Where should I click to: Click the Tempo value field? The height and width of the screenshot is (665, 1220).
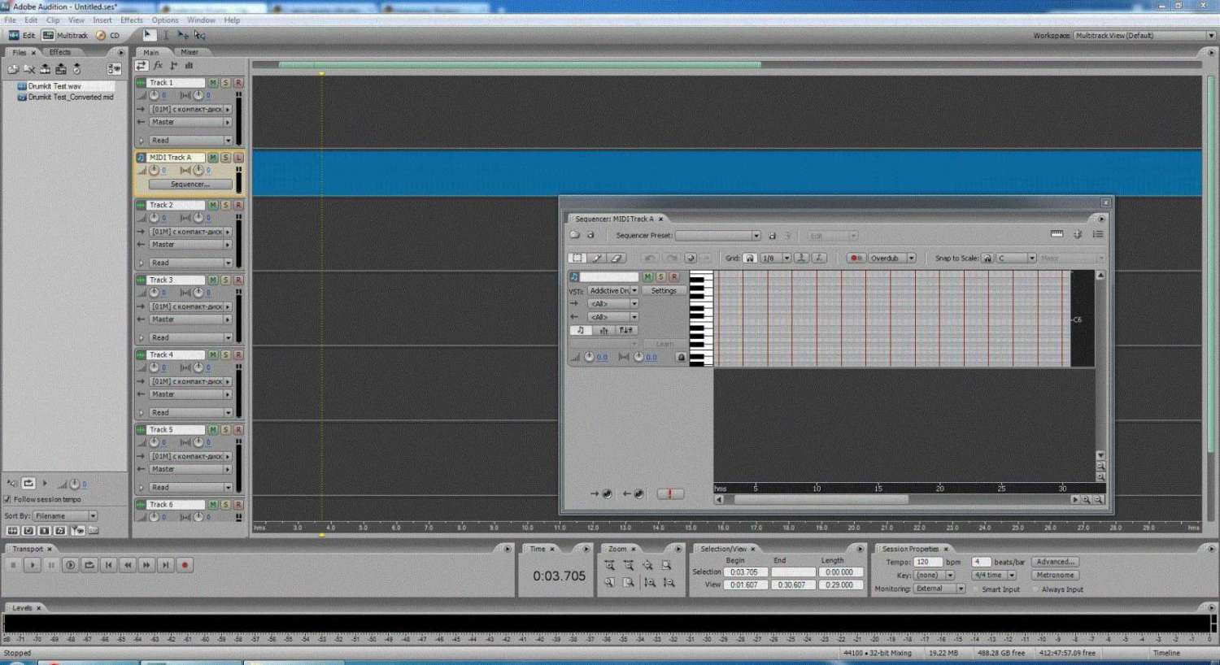(x=927, y=562)
